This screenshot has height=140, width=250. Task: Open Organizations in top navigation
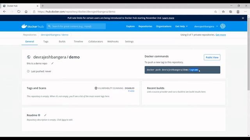(x=164, y=26)
